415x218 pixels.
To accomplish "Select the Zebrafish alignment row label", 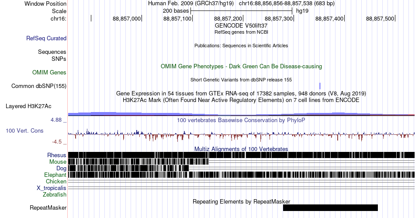I will click(x=55, y=194).
